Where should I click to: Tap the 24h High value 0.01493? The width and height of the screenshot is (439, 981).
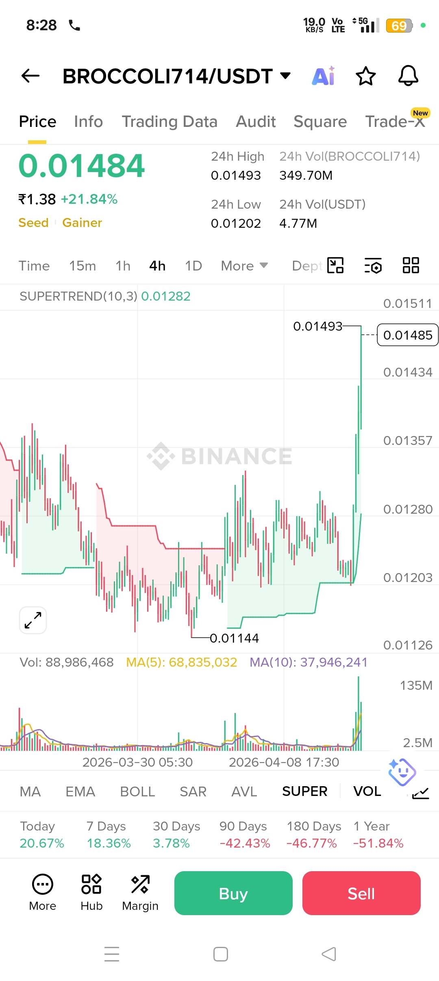pyautogui.click(x=236, y=175)
